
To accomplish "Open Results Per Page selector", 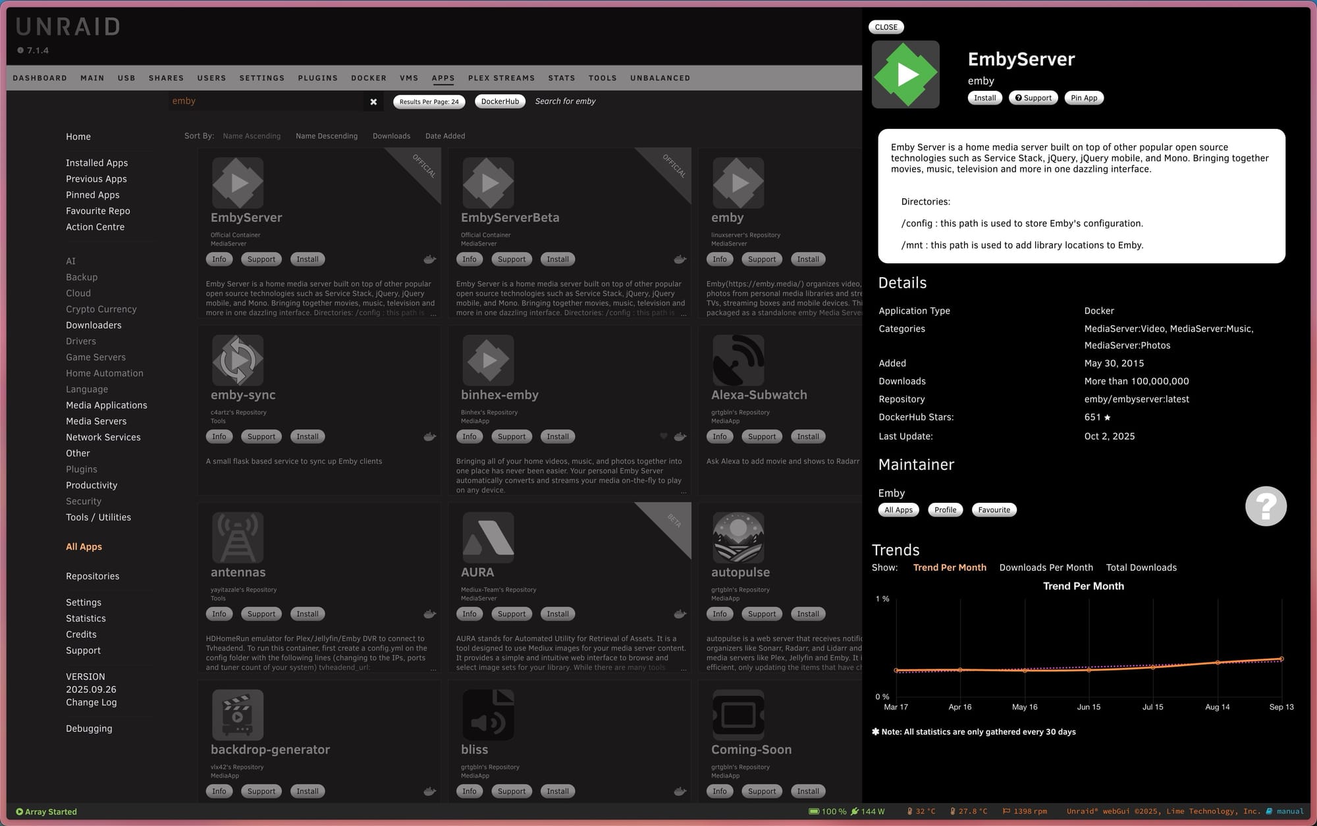I will pos(429,102).
